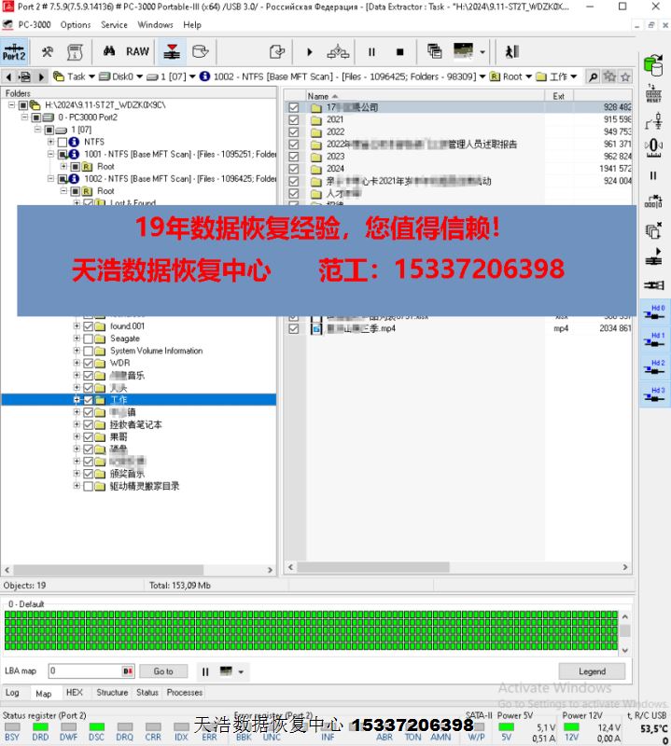The image size is (671, 746).
Task: Open the Service menu
Action: point(114,25)
